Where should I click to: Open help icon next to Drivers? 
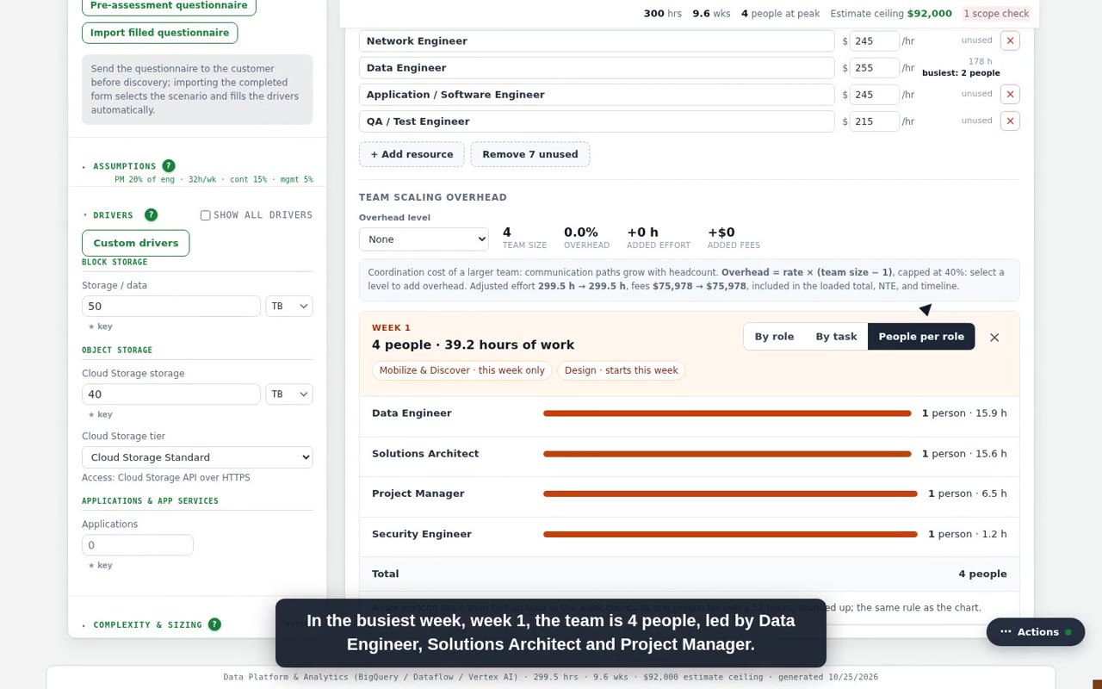(x=151, y=214)
